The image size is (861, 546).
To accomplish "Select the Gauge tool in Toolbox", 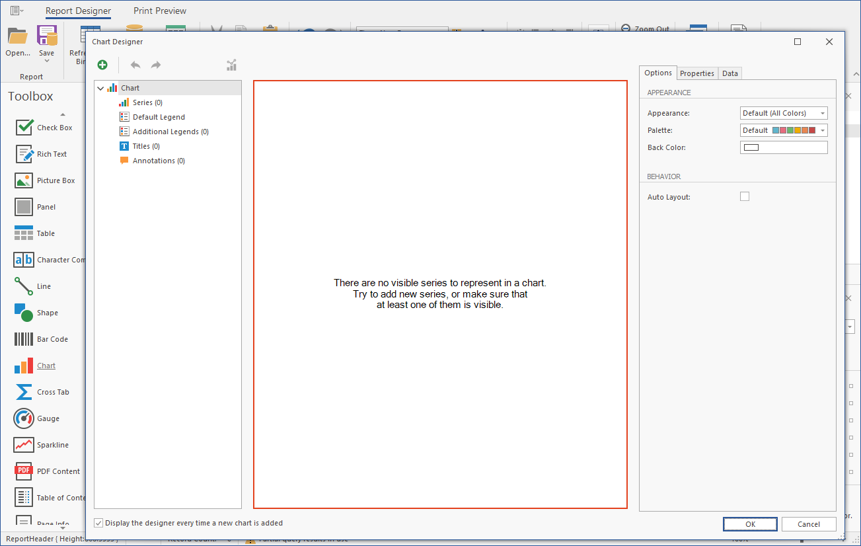I will (x=24, y=418).
